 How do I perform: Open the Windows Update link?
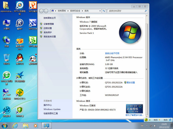point(52,109)
